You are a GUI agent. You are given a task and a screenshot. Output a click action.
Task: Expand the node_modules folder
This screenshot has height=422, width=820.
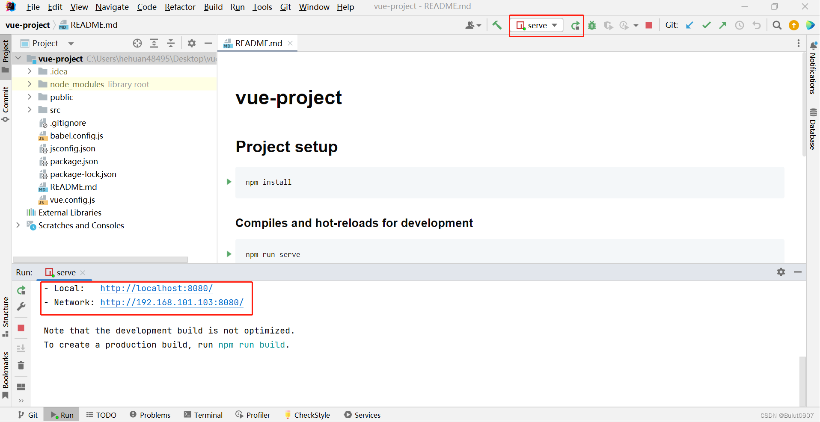[30, 84]
